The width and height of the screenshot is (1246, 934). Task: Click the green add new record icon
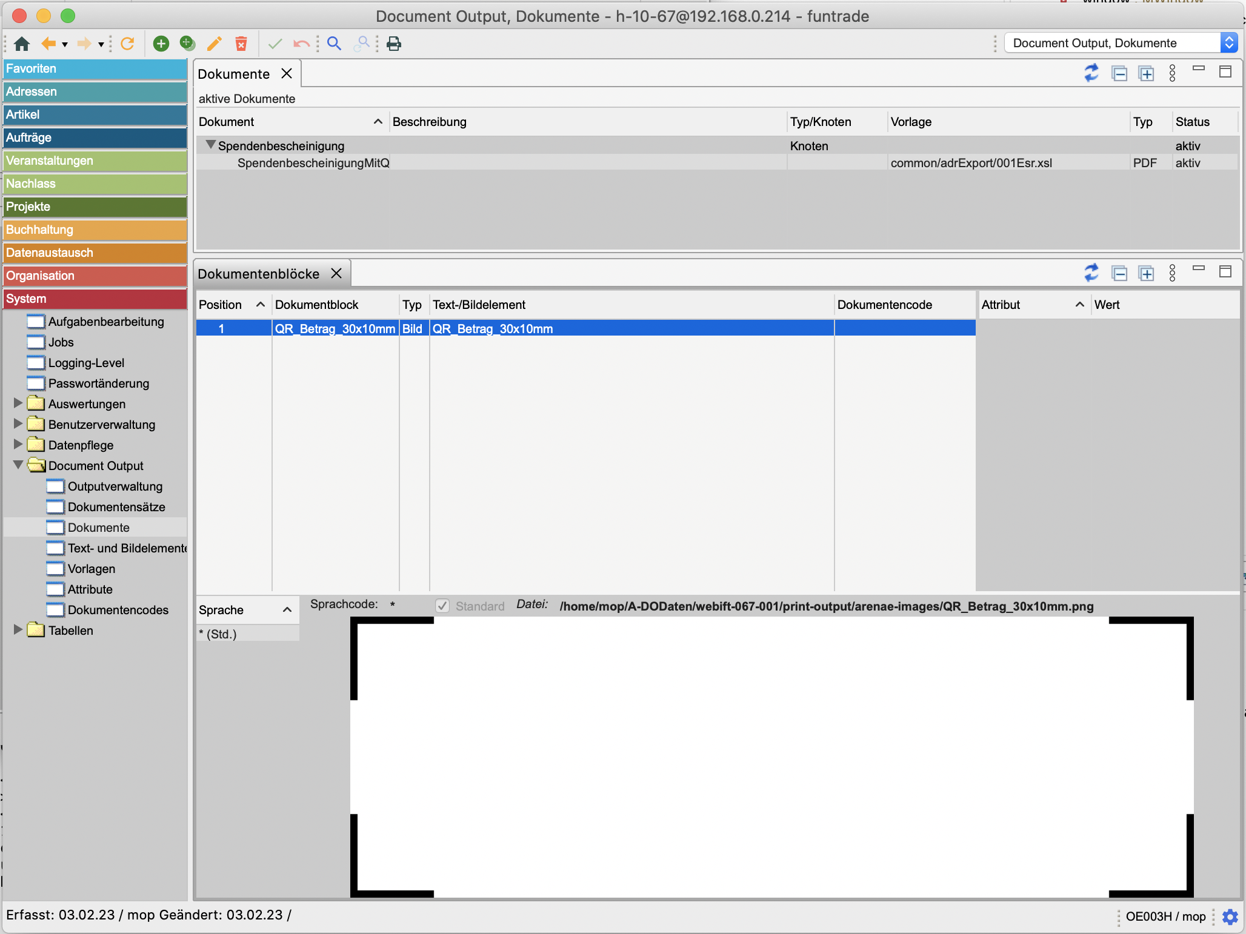[x=161, y=44]
